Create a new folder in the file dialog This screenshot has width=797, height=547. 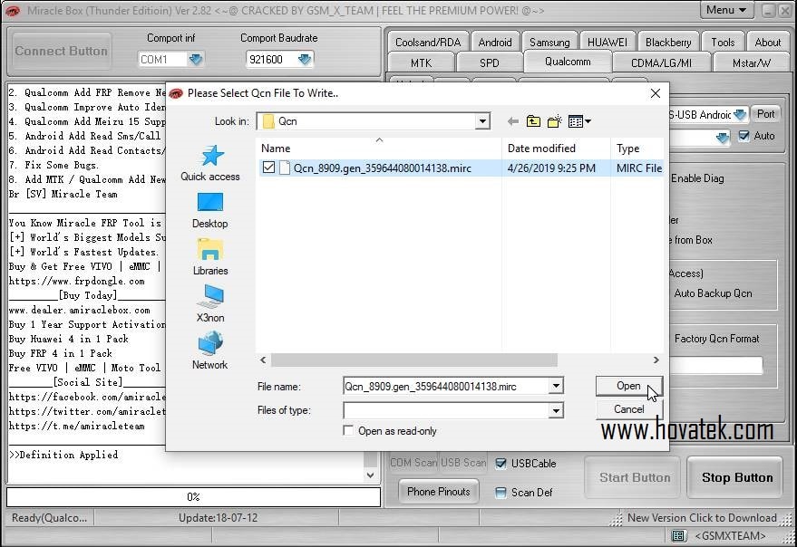pos(553,120)
